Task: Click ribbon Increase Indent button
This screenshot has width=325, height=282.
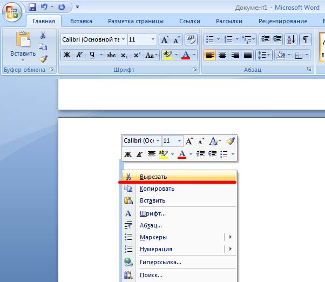Action: pos(277,39)
